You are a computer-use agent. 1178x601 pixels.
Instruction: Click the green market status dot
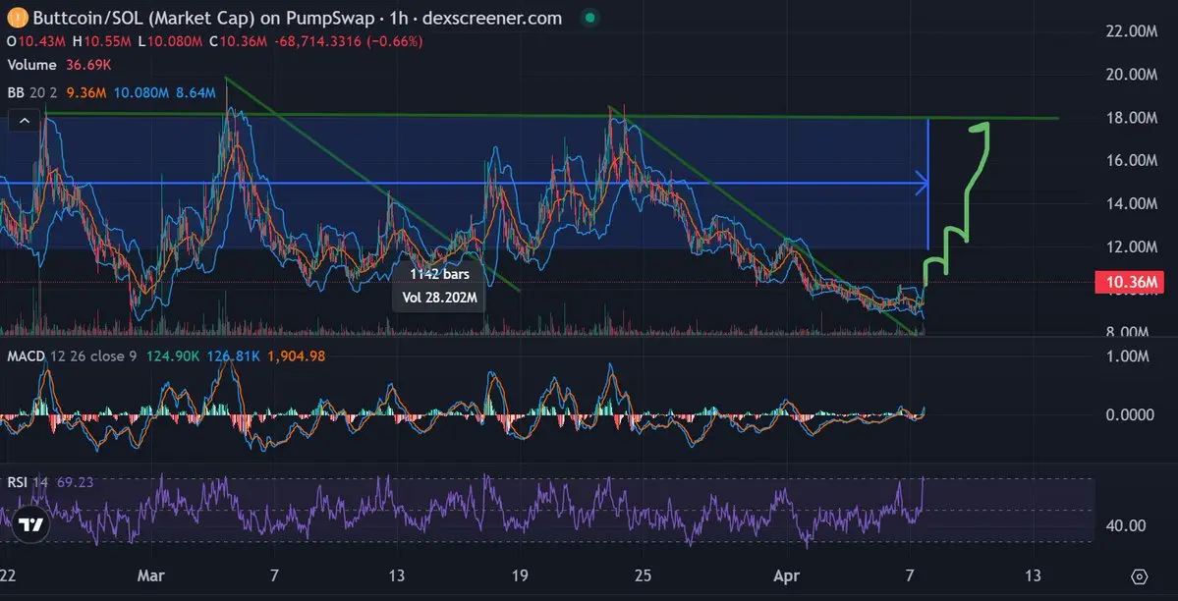[x=590, y=18]
